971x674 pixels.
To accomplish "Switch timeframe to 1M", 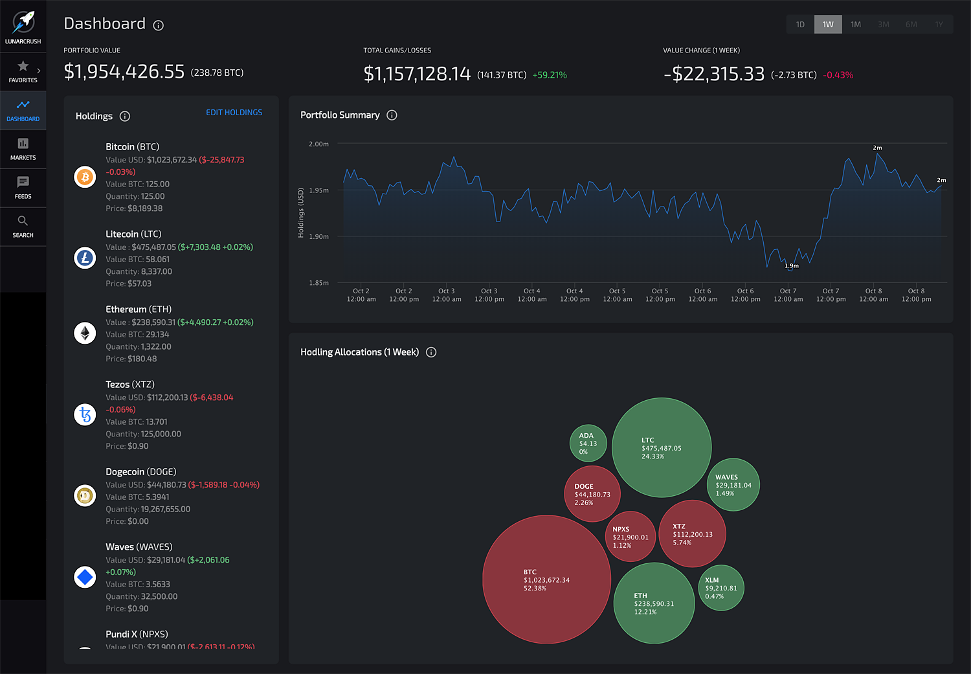I will (x=856, y=25).
